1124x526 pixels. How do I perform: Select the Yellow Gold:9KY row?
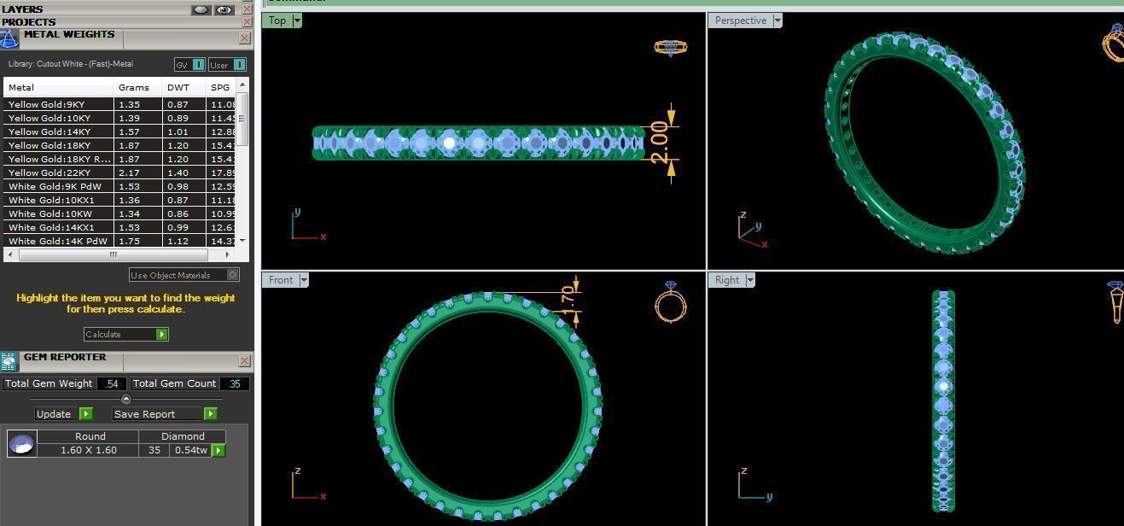pyautogui.click(x=120, y=104)
